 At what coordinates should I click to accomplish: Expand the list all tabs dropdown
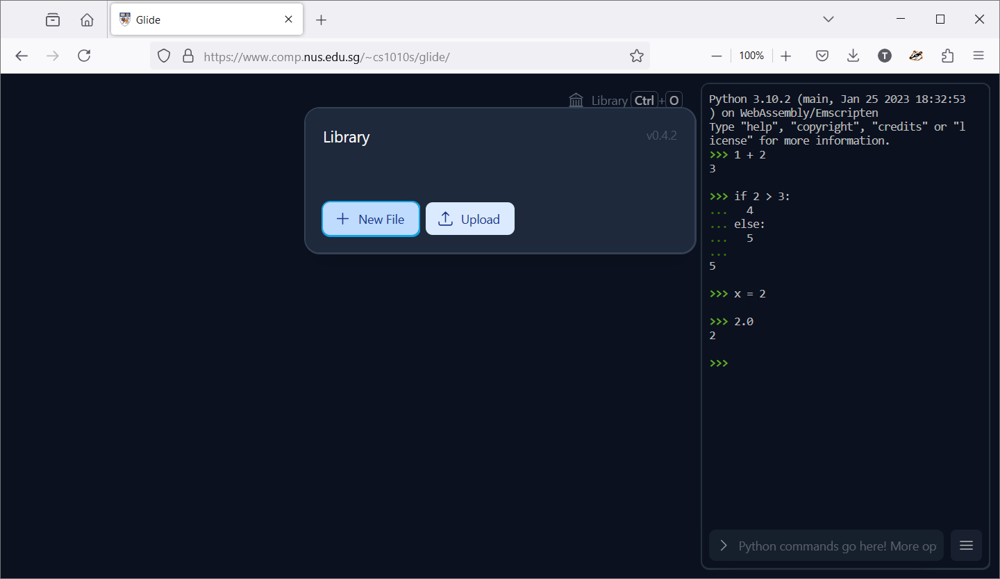[828, 19]
